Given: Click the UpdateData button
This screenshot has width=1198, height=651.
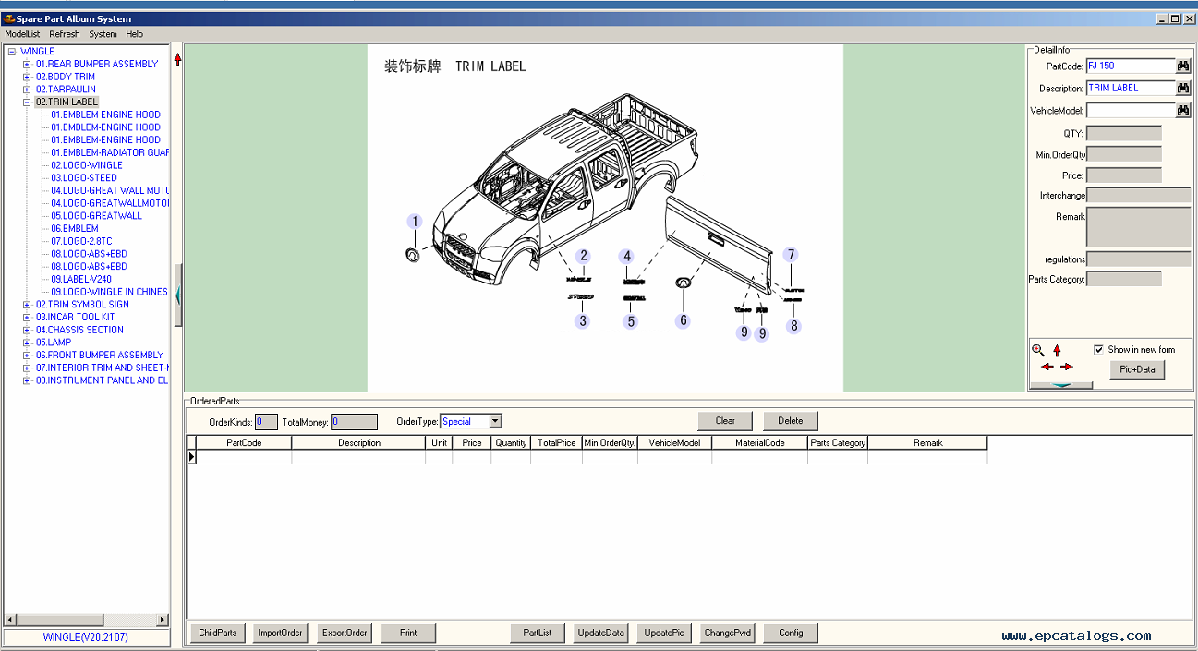Looking at the screenshot, I should pos(600,633).
